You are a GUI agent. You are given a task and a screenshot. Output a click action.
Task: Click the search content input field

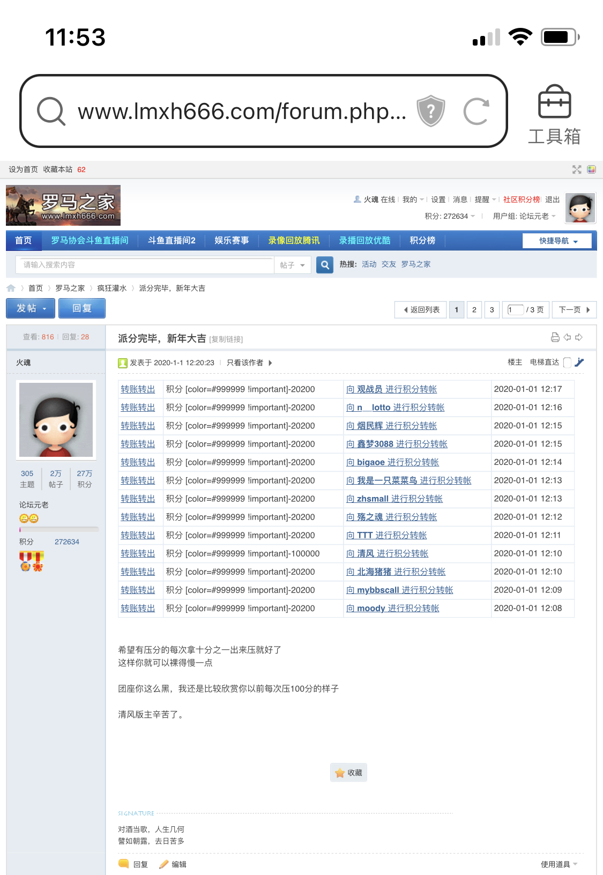pyautogui.click(x=145, y=265)
